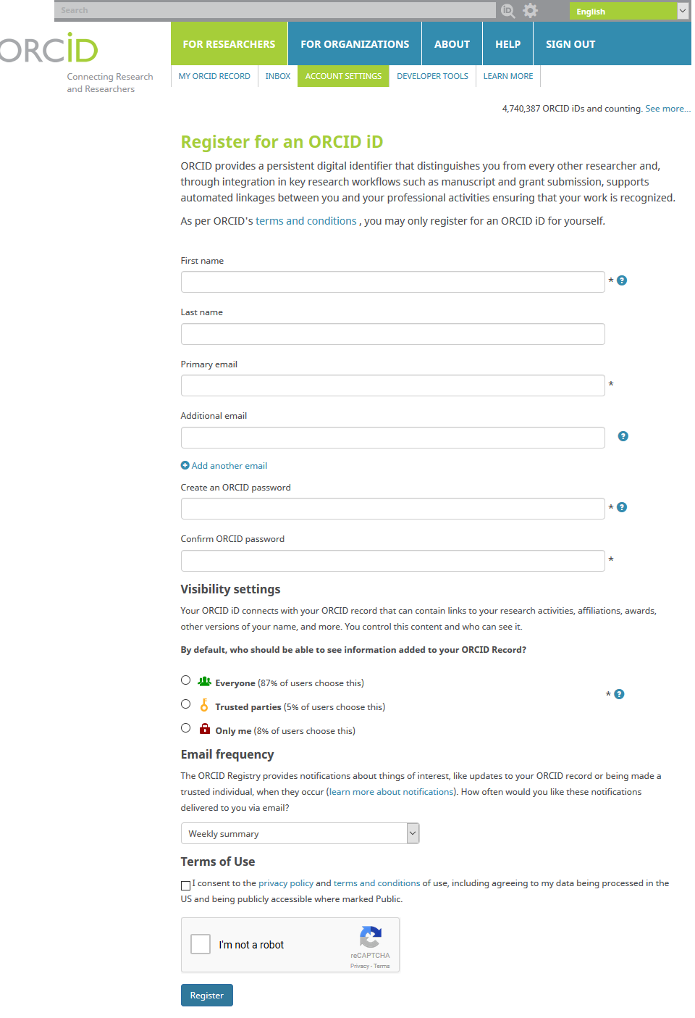Choose the Only me visibility option

point(186,728)
